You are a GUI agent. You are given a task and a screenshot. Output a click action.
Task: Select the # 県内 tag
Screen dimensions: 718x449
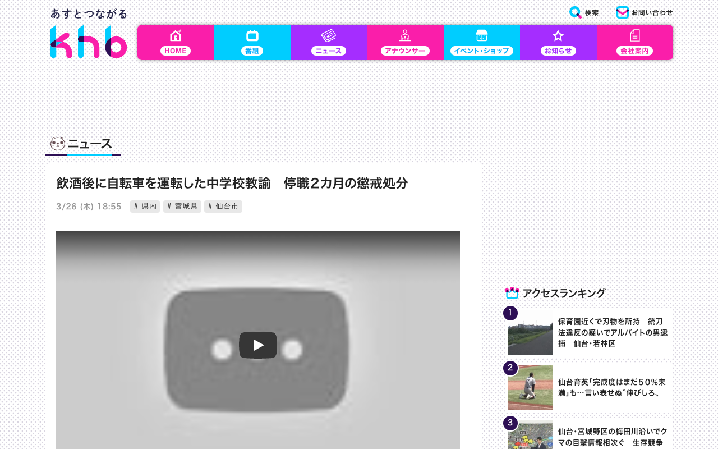[x=145, y=207]
